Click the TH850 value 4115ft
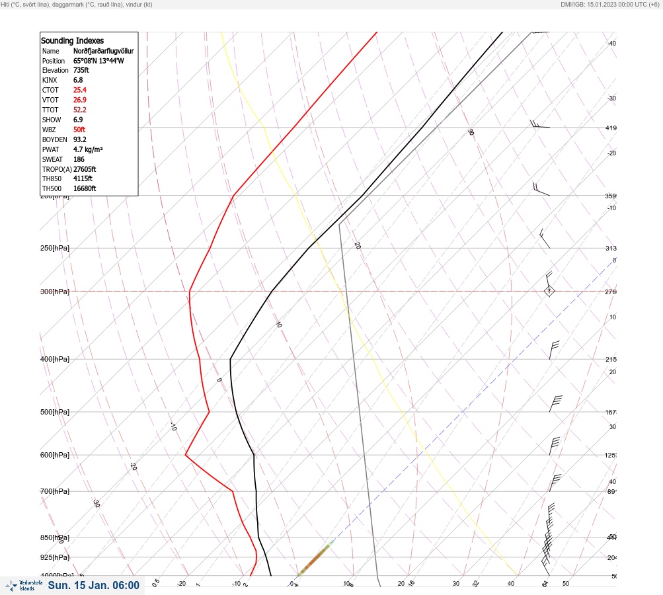The height and width of the screenshot is (595, 663). (x=83, y=178)
